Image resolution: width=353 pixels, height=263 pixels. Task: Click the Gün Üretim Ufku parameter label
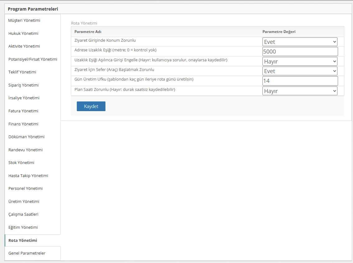134,79
